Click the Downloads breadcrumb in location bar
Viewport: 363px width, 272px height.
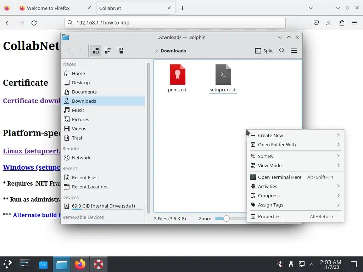coord(173,51)
